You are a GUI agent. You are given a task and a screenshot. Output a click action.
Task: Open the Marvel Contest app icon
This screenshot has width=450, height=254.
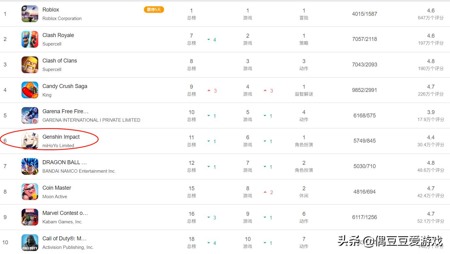point(30,217)
